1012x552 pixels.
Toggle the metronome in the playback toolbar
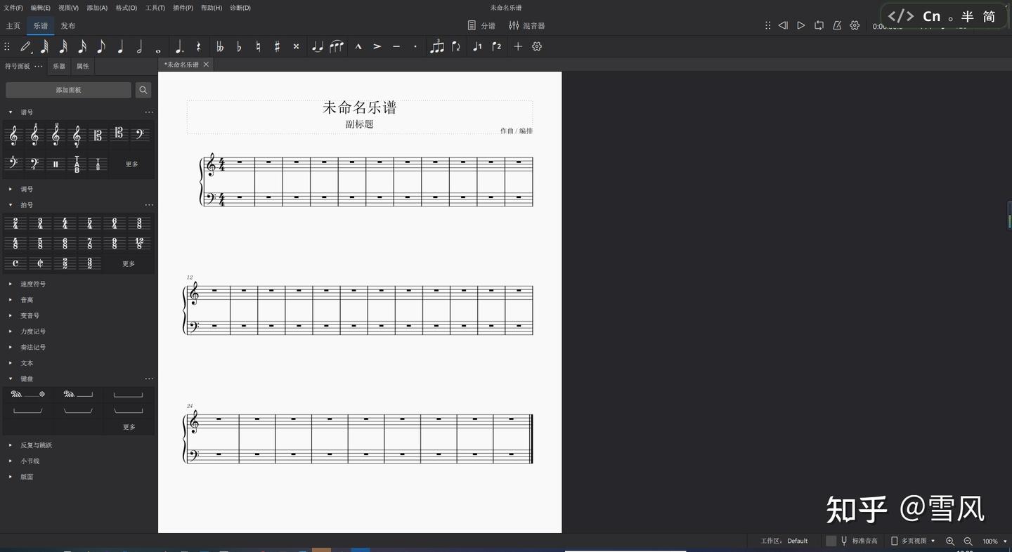pyautogui.click(x=836, y=25)
